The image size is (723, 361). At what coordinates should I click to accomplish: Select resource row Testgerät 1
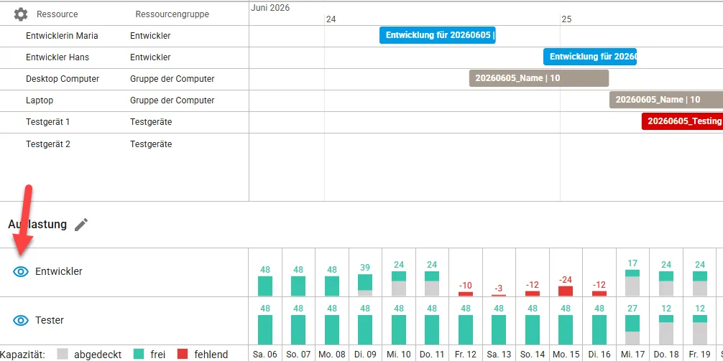(x=124, y=123)
